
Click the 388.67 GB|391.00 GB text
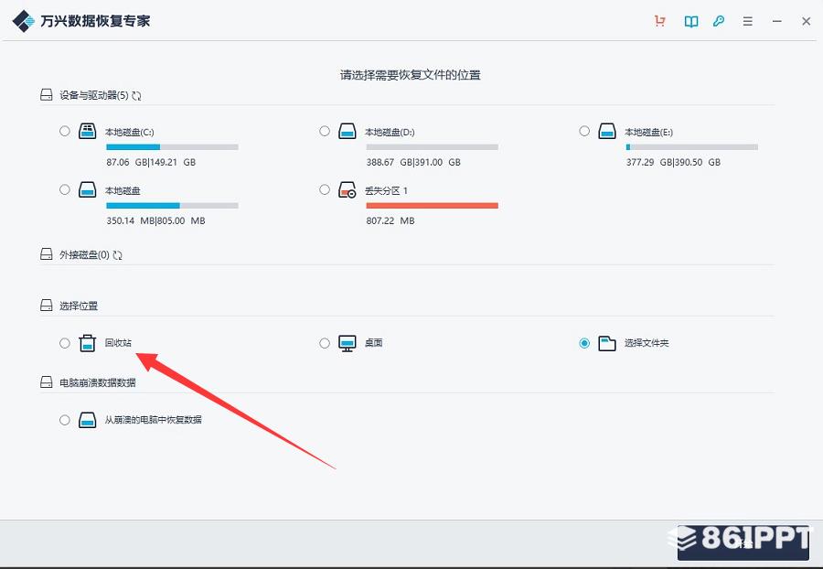pos(413,162)
